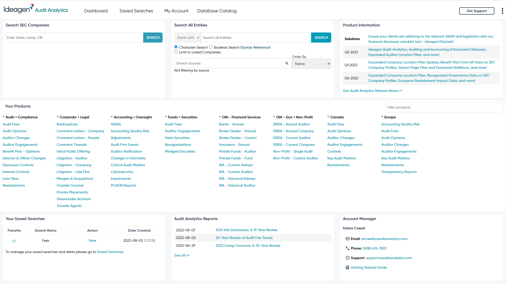506x284 pixels.
Task: Select the Character Search radio button
Action: [x=176, y=47]
